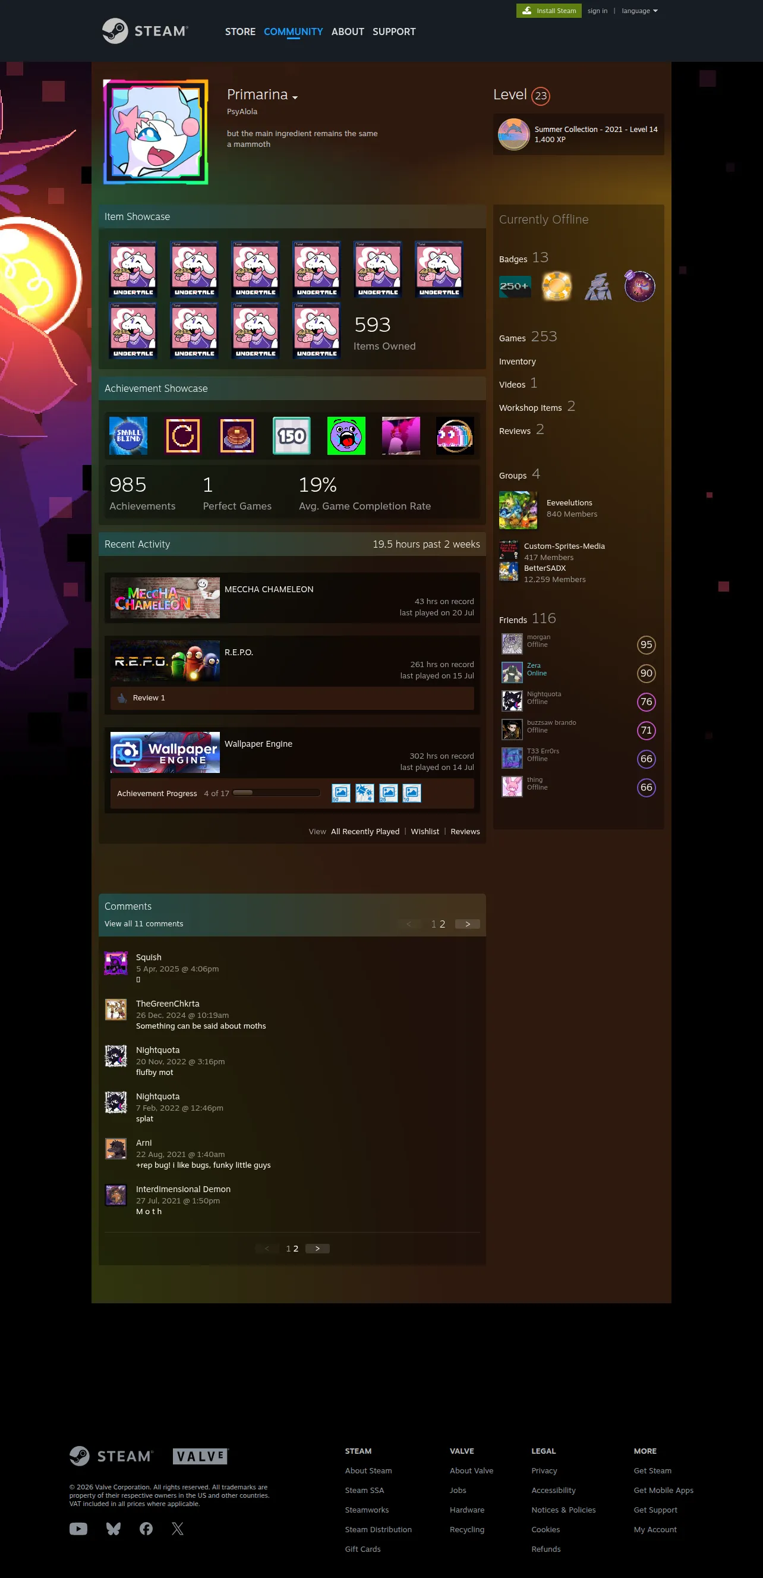Open the green screaming face achievement
This screenshot has height=1578, width=763.
[x=346, y=436]
